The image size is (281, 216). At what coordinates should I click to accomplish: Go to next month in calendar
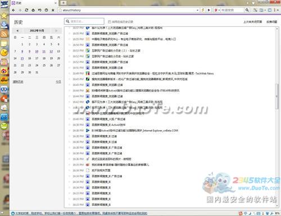point(56,31)
